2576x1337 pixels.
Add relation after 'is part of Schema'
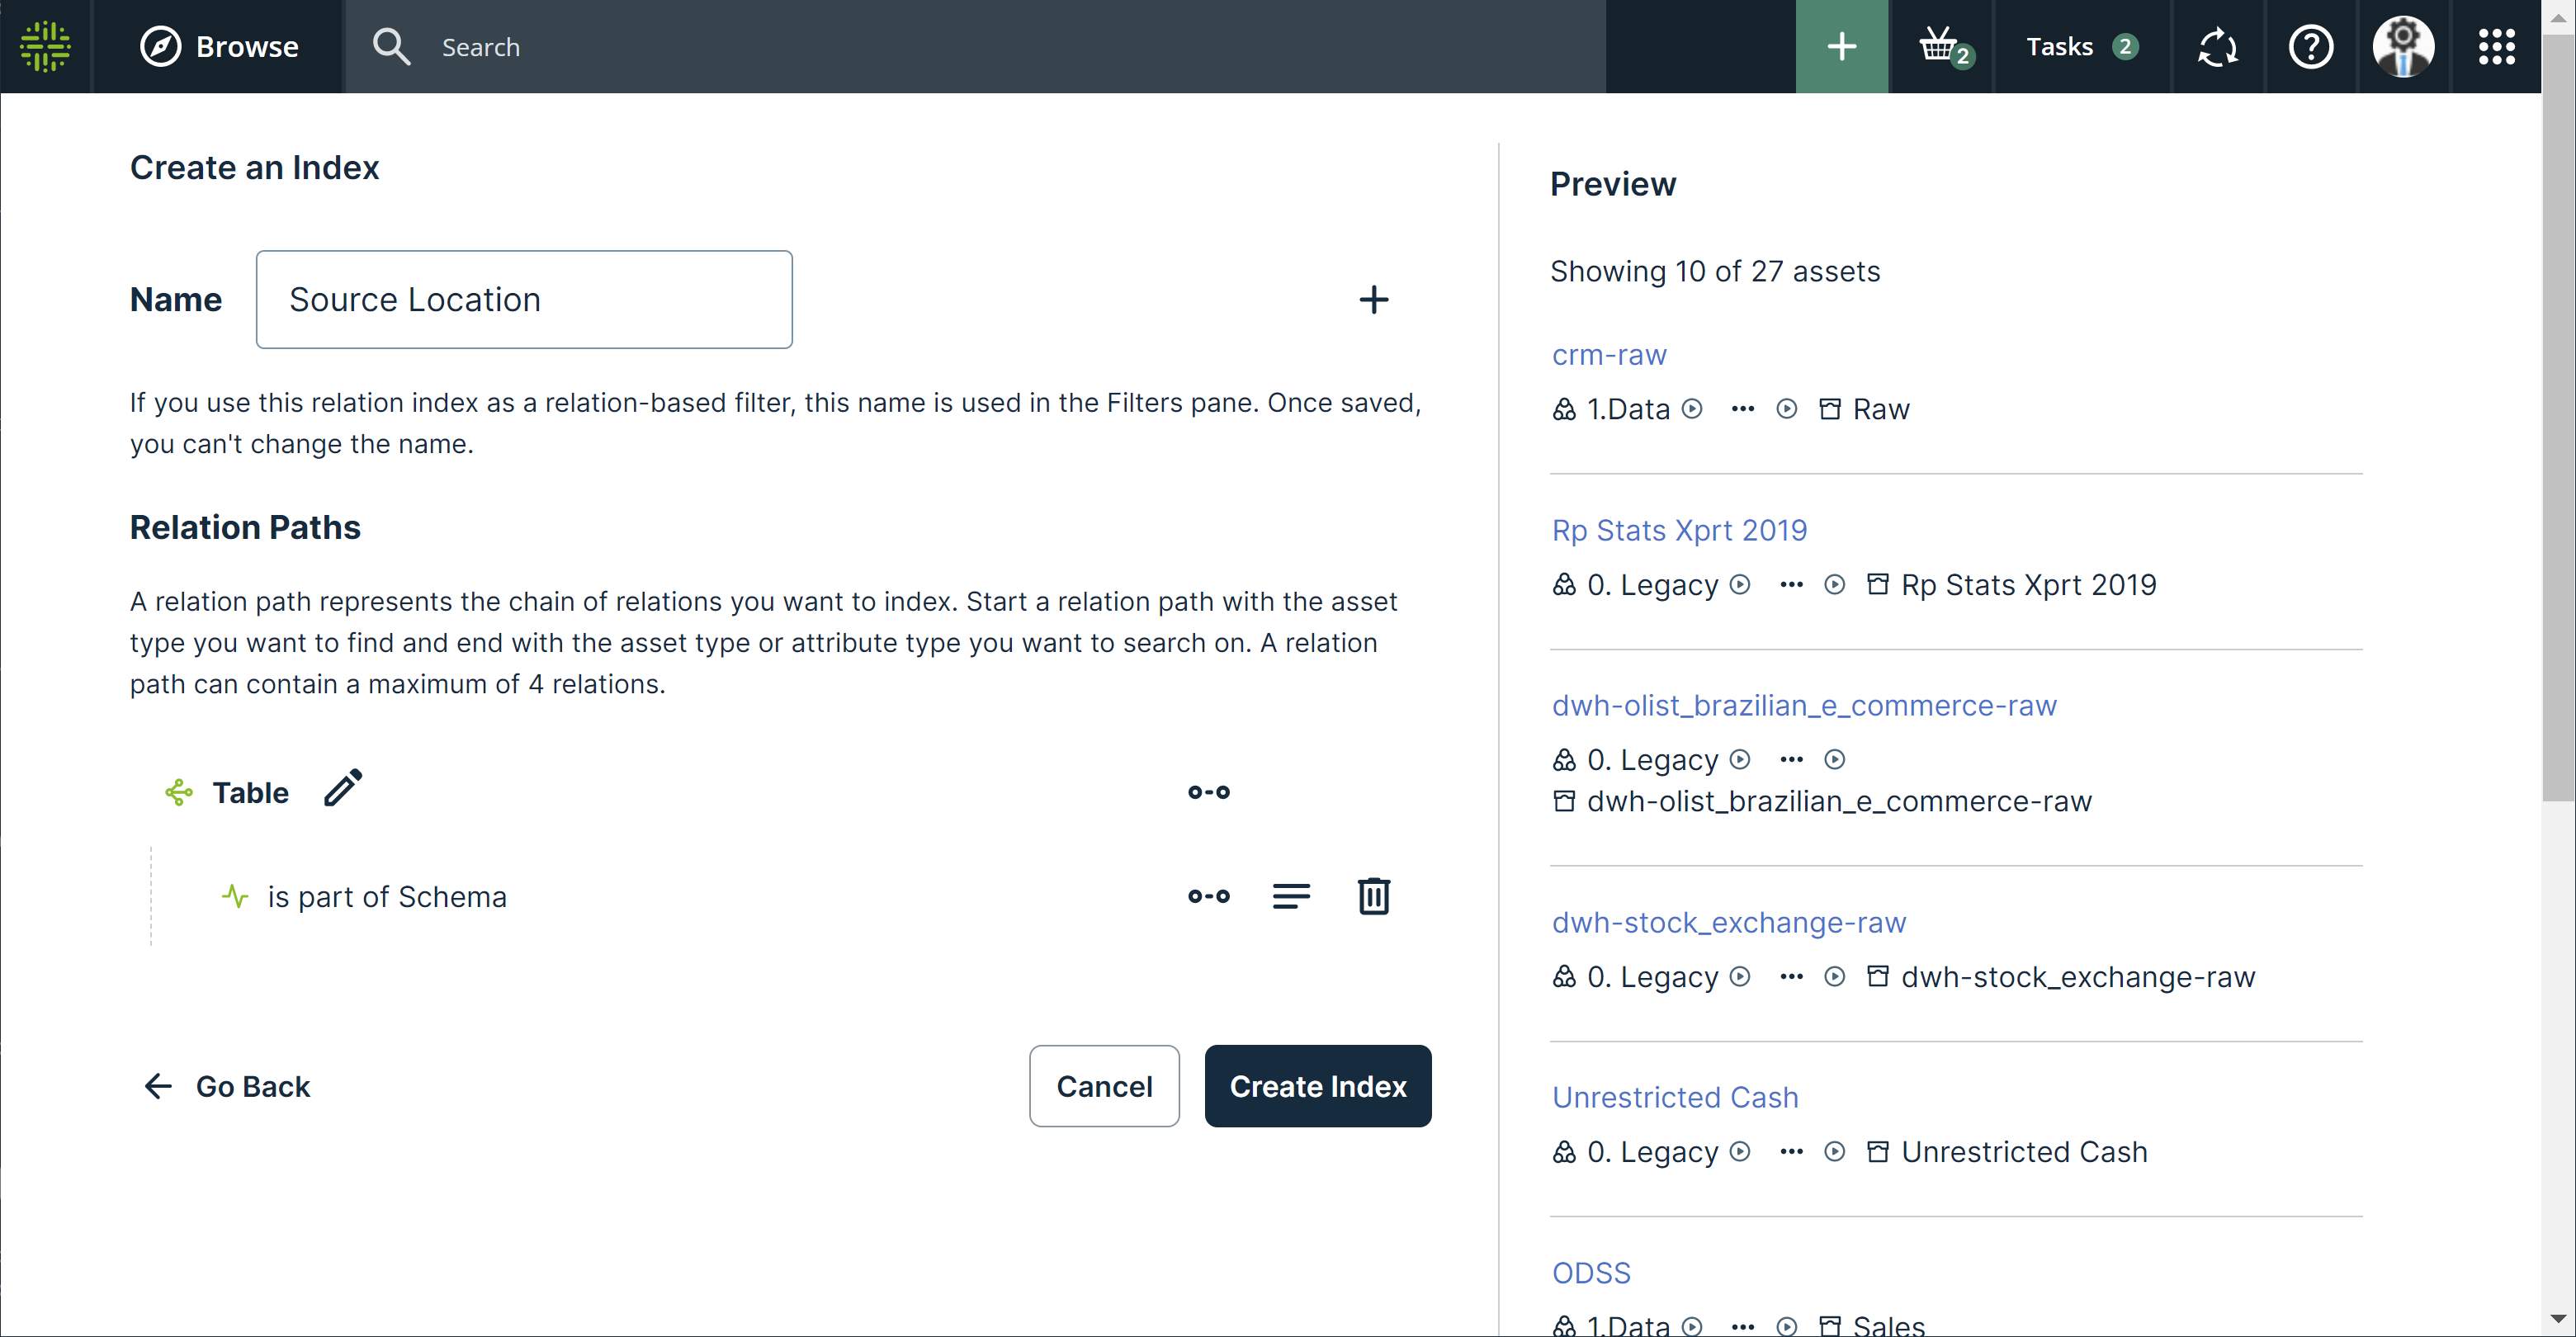[x=1208, y=896]
